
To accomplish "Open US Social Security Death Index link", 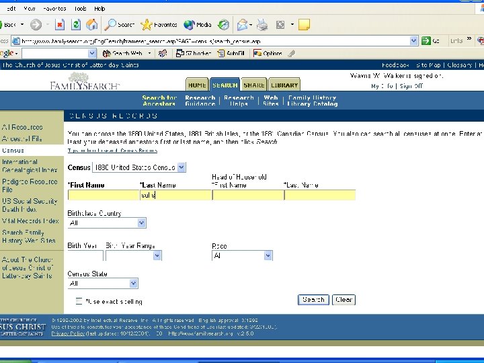I will point(30,205).
